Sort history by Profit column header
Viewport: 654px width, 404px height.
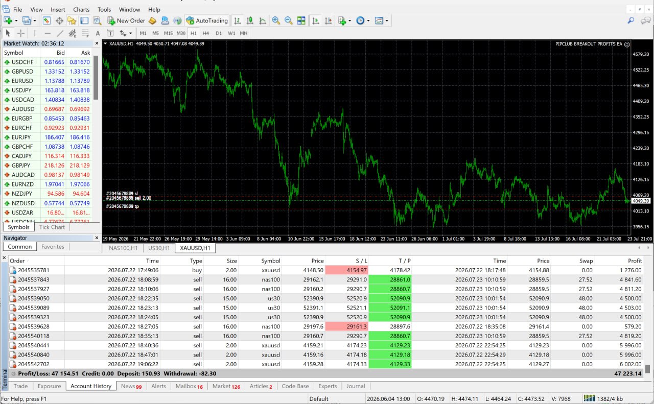pyautogui.click(x=635, y=260)
